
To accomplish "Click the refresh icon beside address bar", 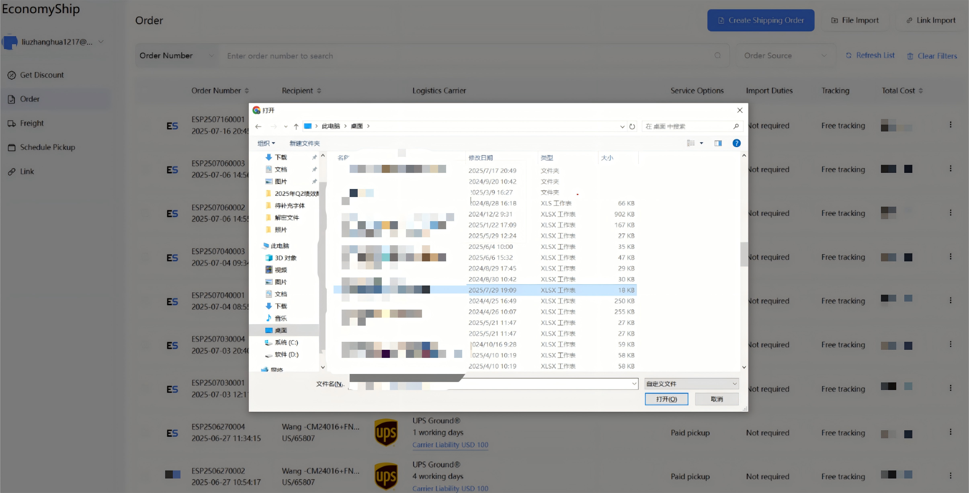I will 632,126.
